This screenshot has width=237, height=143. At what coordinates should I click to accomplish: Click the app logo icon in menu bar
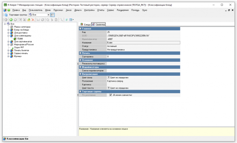pos(5,10)
